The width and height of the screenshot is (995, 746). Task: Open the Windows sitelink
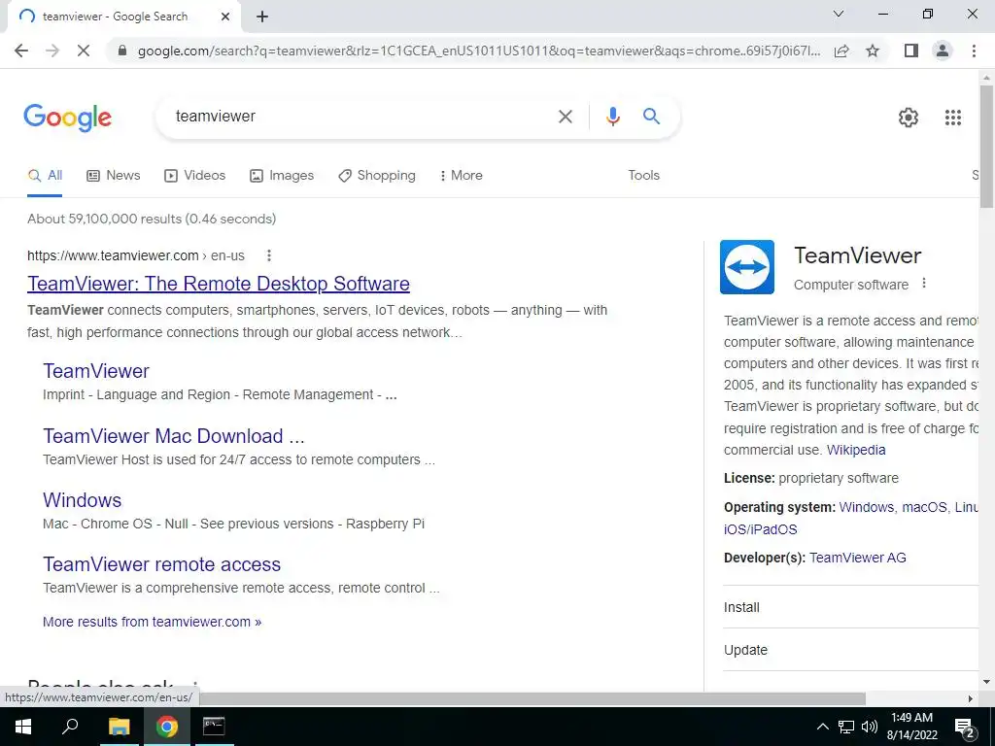tap(82, 500)
